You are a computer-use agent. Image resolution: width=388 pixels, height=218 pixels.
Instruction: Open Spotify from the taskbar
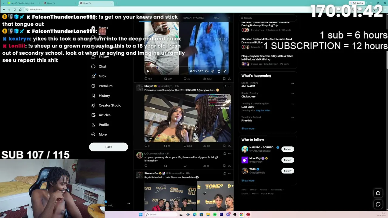pos(215,215)
